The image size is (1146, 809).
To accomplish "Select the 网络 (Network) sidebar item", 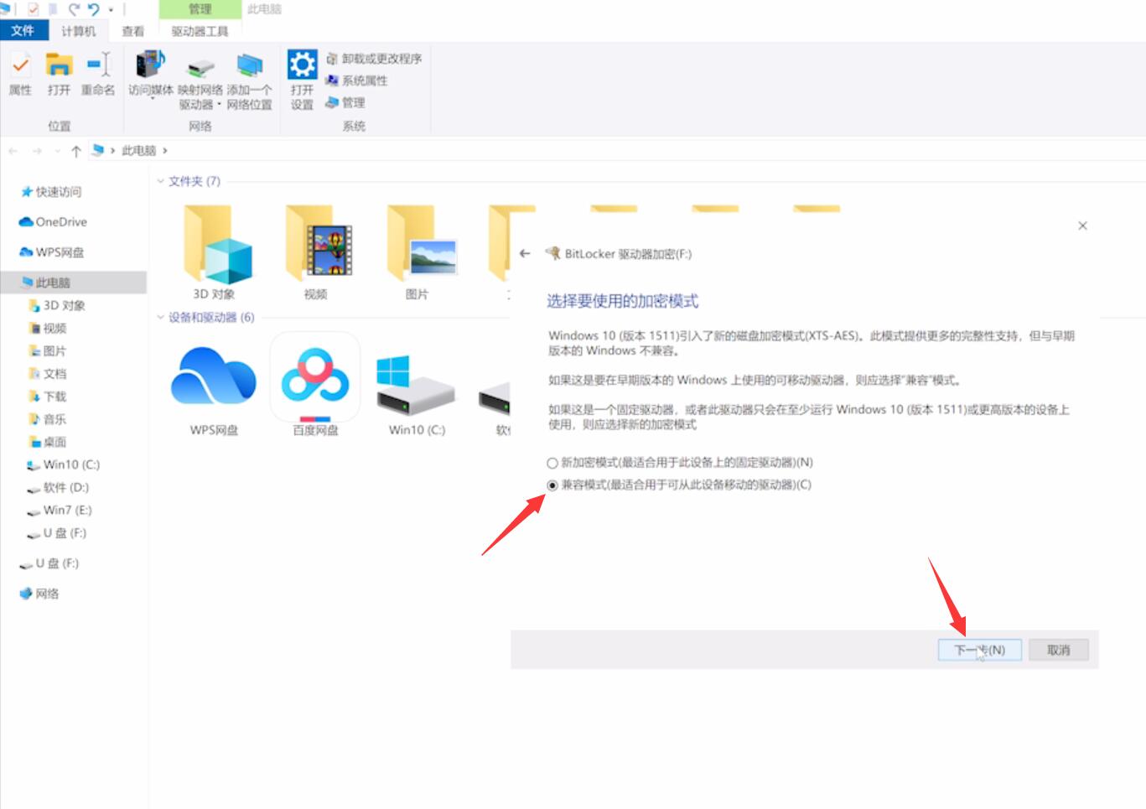I will (x=39, y=594).
